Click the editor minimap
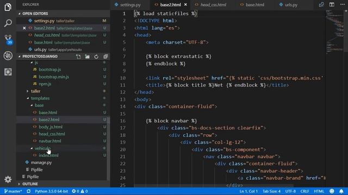348x195 pixels. 335,32
